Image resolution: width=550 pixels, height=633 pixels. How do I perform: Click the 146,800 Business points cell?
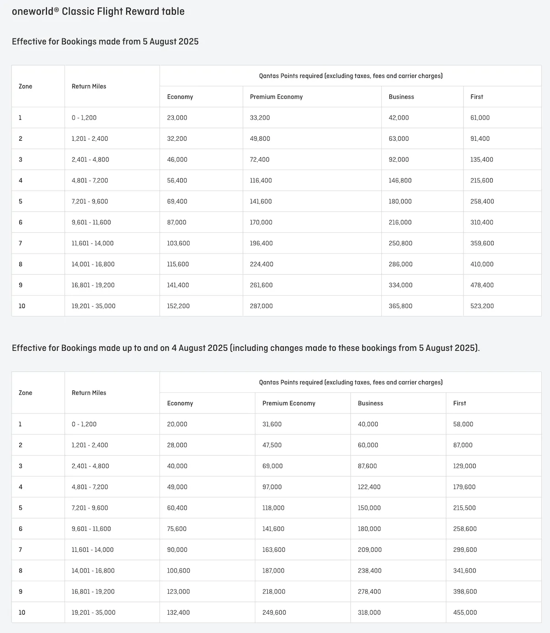click(400, 181)
